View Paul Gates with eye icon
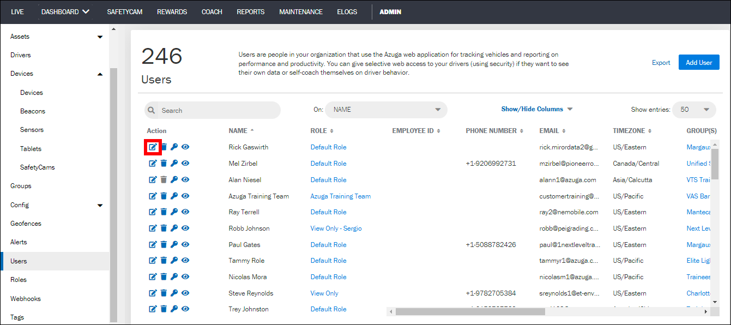731x325 pixels. pyautogui.click(x=185, y=244)
